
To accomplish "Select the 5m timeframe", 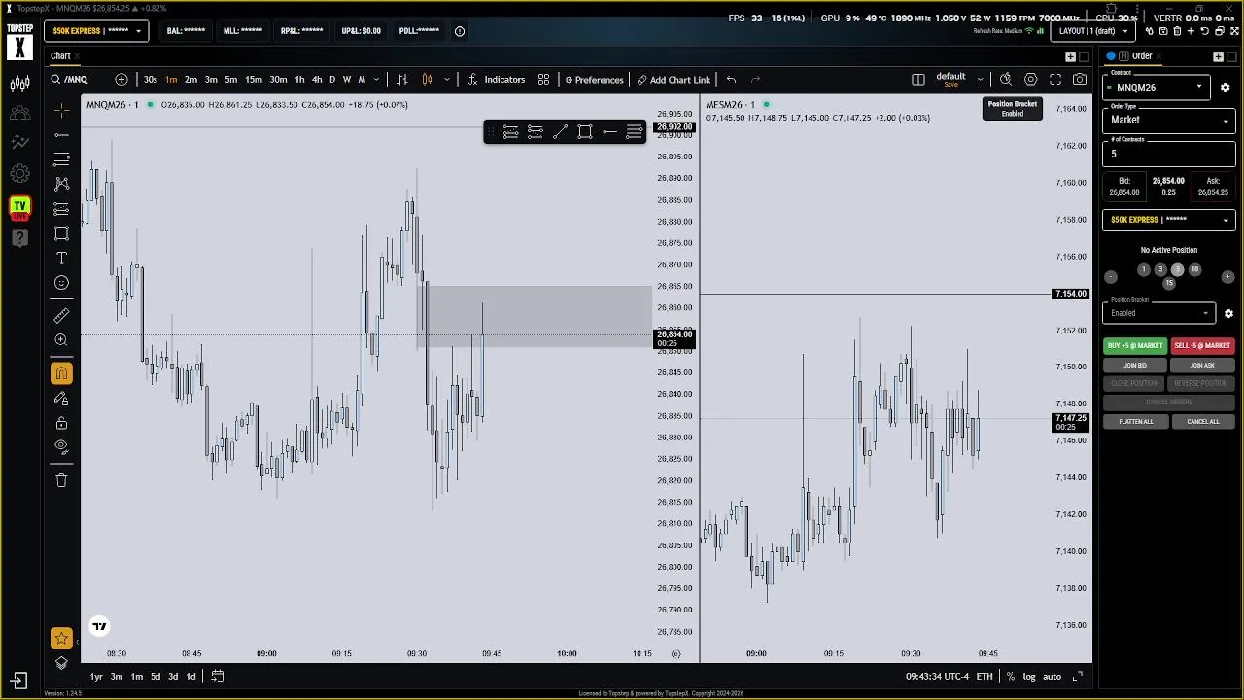I will point(231,80).
